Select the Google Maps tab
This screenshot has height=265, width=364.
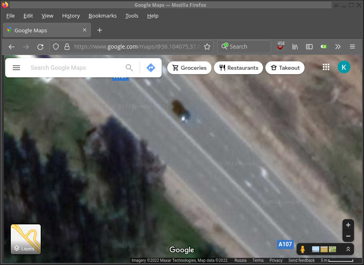pos(47,30)
